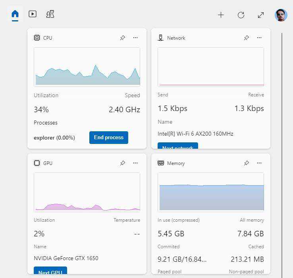The image size is (293, 278).
Task: Pin the Network widget
Action: click(247, 38)
